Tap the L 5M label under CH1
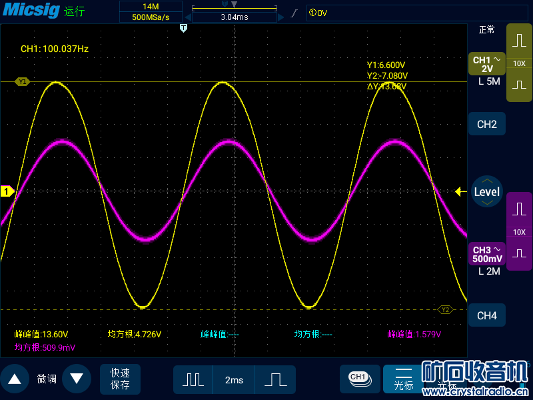Image resolution: width=533 pixels, height=400 pixels. pos(489,81)
